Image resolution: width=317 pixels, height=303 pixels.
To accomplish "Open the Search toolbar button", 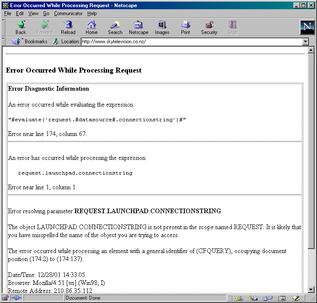I will [115, 27].
